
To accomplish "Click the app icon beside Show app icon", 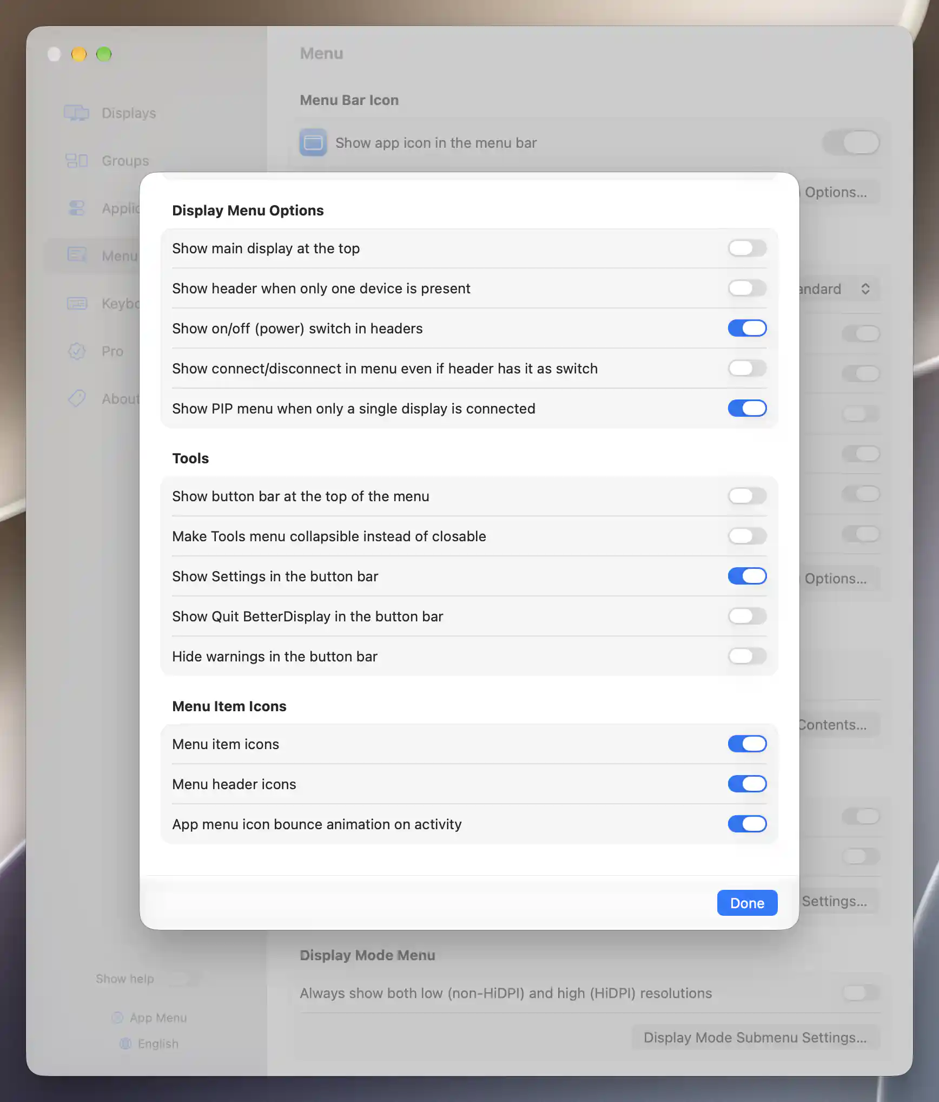I will pos(313,142).
